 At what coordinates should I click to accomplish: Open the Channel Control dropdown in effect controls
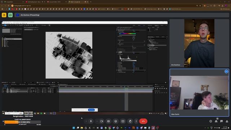point(137,31)
